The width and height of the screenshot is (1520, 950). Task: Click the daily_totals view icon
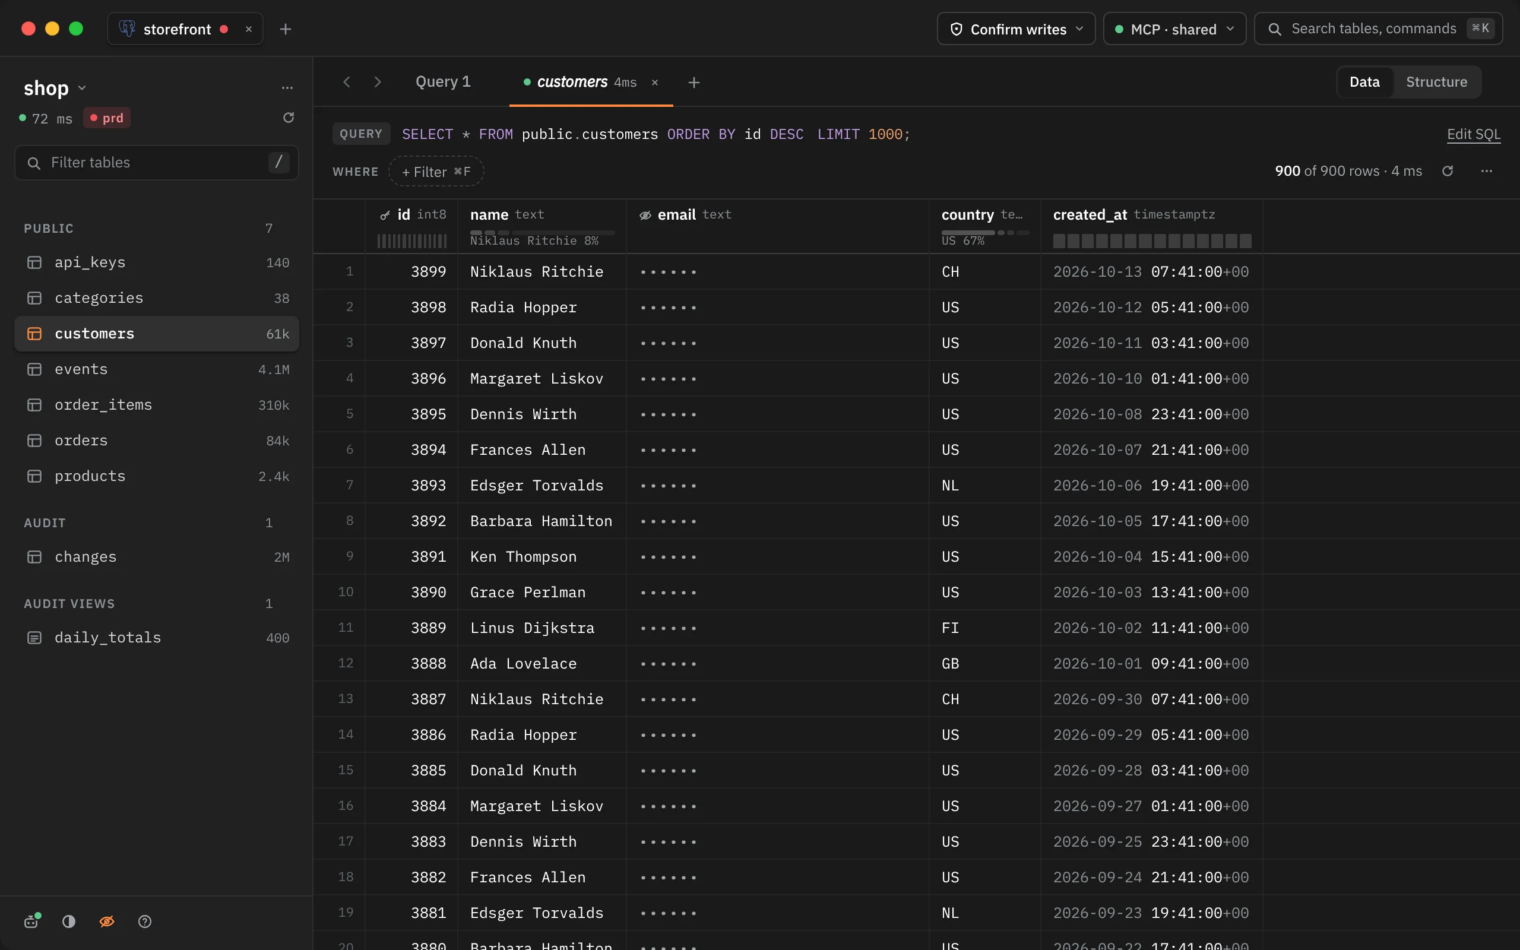tap(34, 638)
